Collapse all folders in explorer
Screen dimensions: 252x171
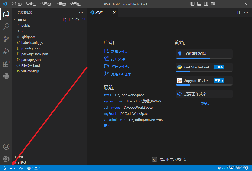[x=83, y=20]
